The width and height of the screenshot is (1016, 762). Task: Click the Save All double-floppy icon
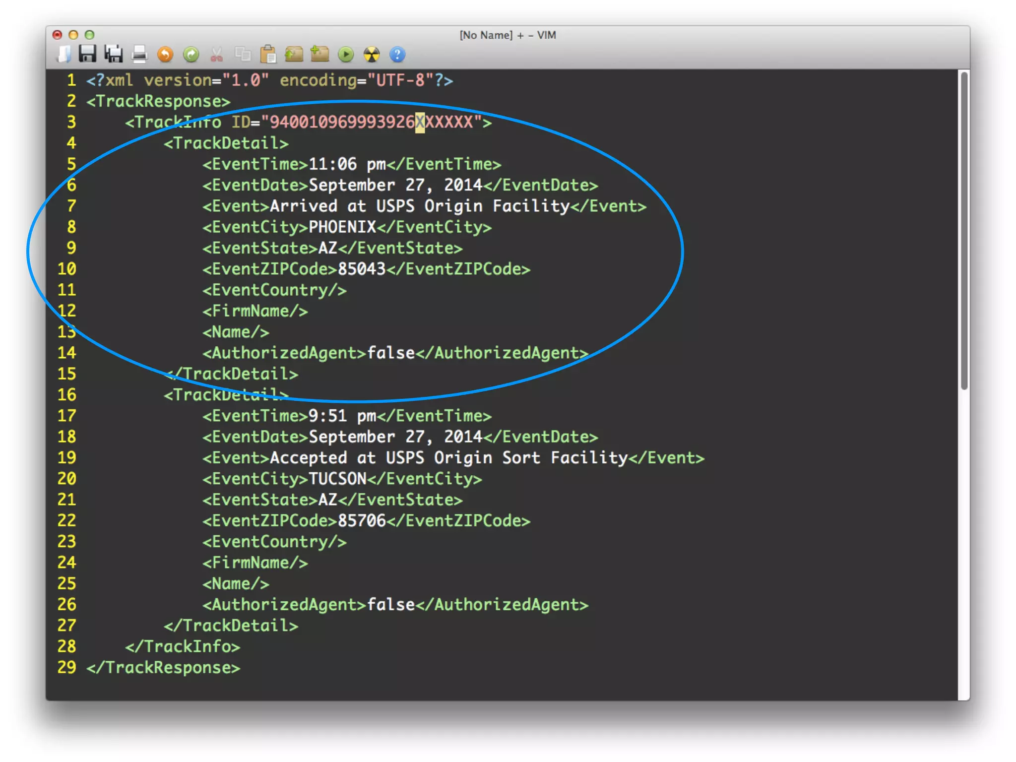(114, 54)
